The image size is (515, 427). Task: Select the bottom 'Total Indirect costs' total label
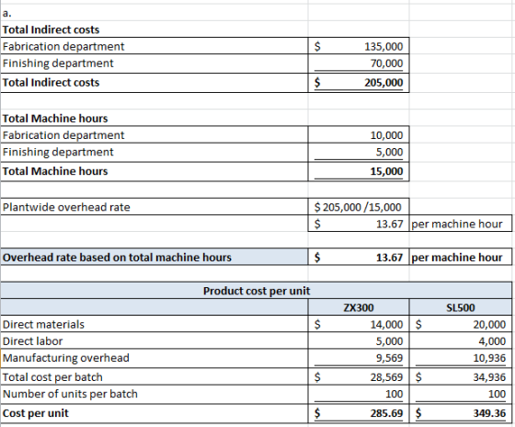point(51,83)
